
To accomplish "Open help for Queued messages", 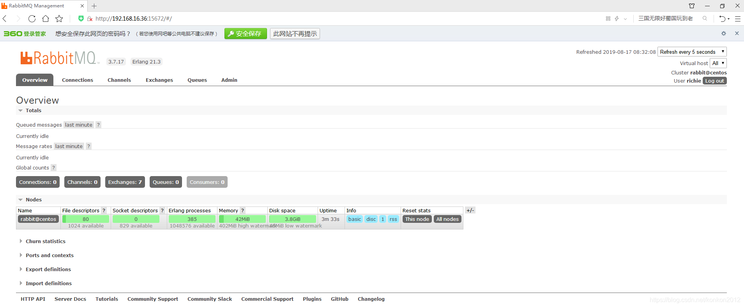I will [98, 125].
